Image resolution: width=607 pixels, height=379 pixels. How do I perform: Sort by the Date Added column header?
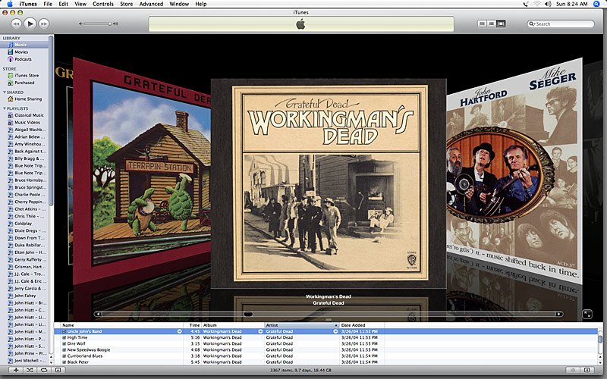tap(362, 325)
